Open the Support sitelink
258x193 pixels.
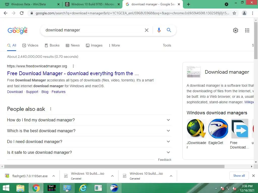tap(32, 92)
